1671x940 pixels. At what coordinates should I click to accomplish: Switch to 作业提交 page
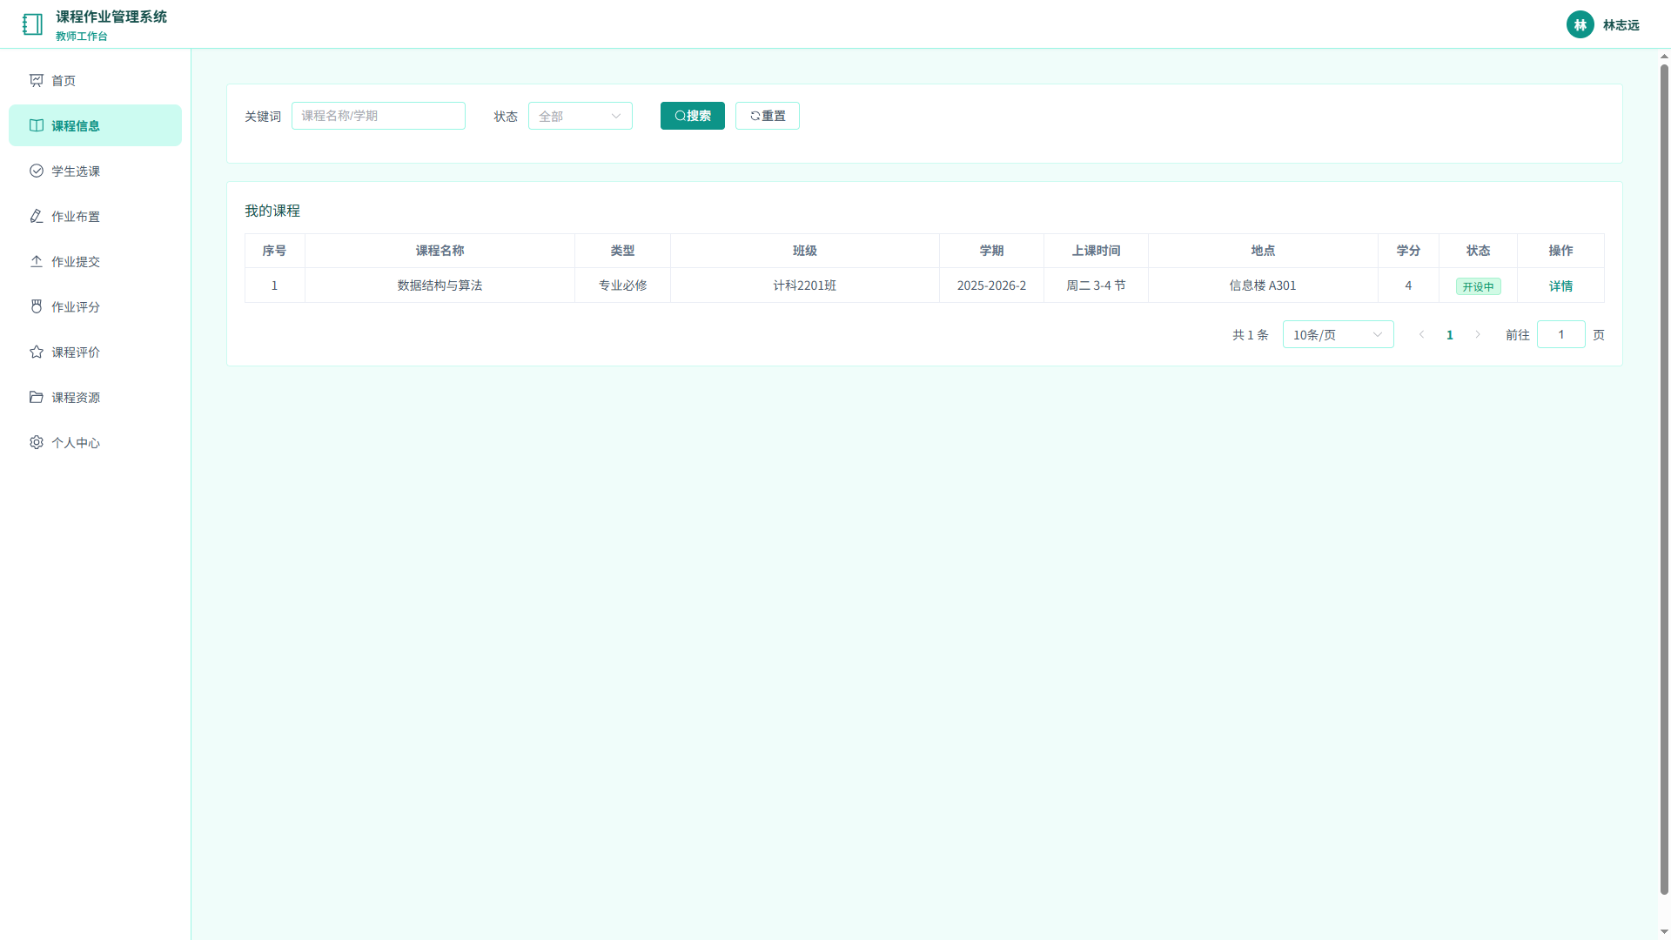coord(96,261)
